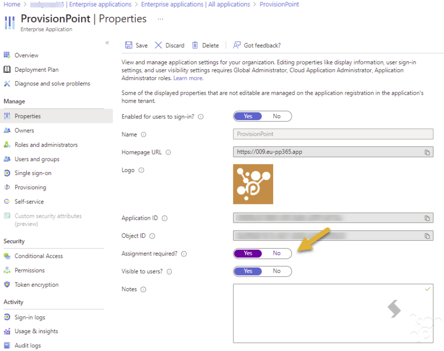Click the Got feedback person icon
This screenshot has width=444, height=351.
[x=237, y=45]
